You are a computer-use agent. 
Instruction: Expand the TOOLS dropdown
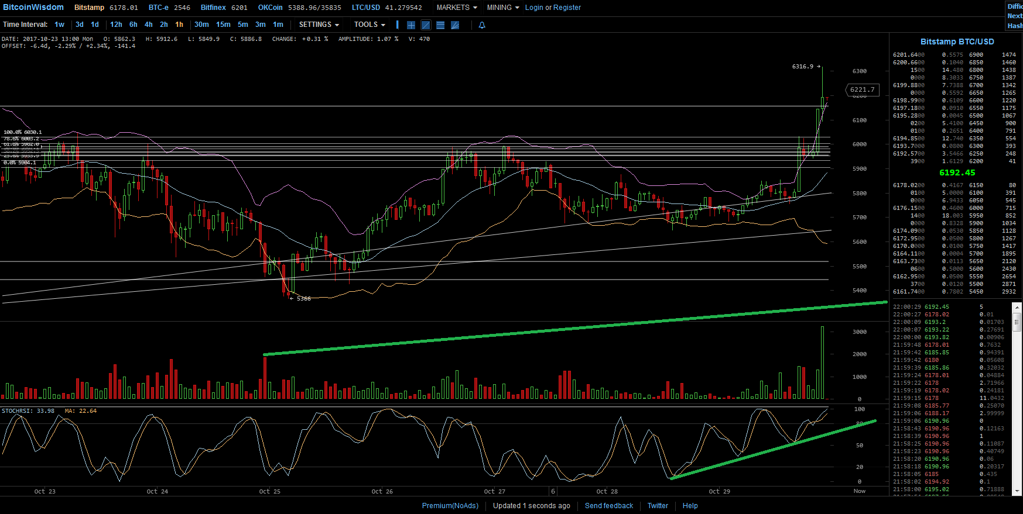pos(369,25)
